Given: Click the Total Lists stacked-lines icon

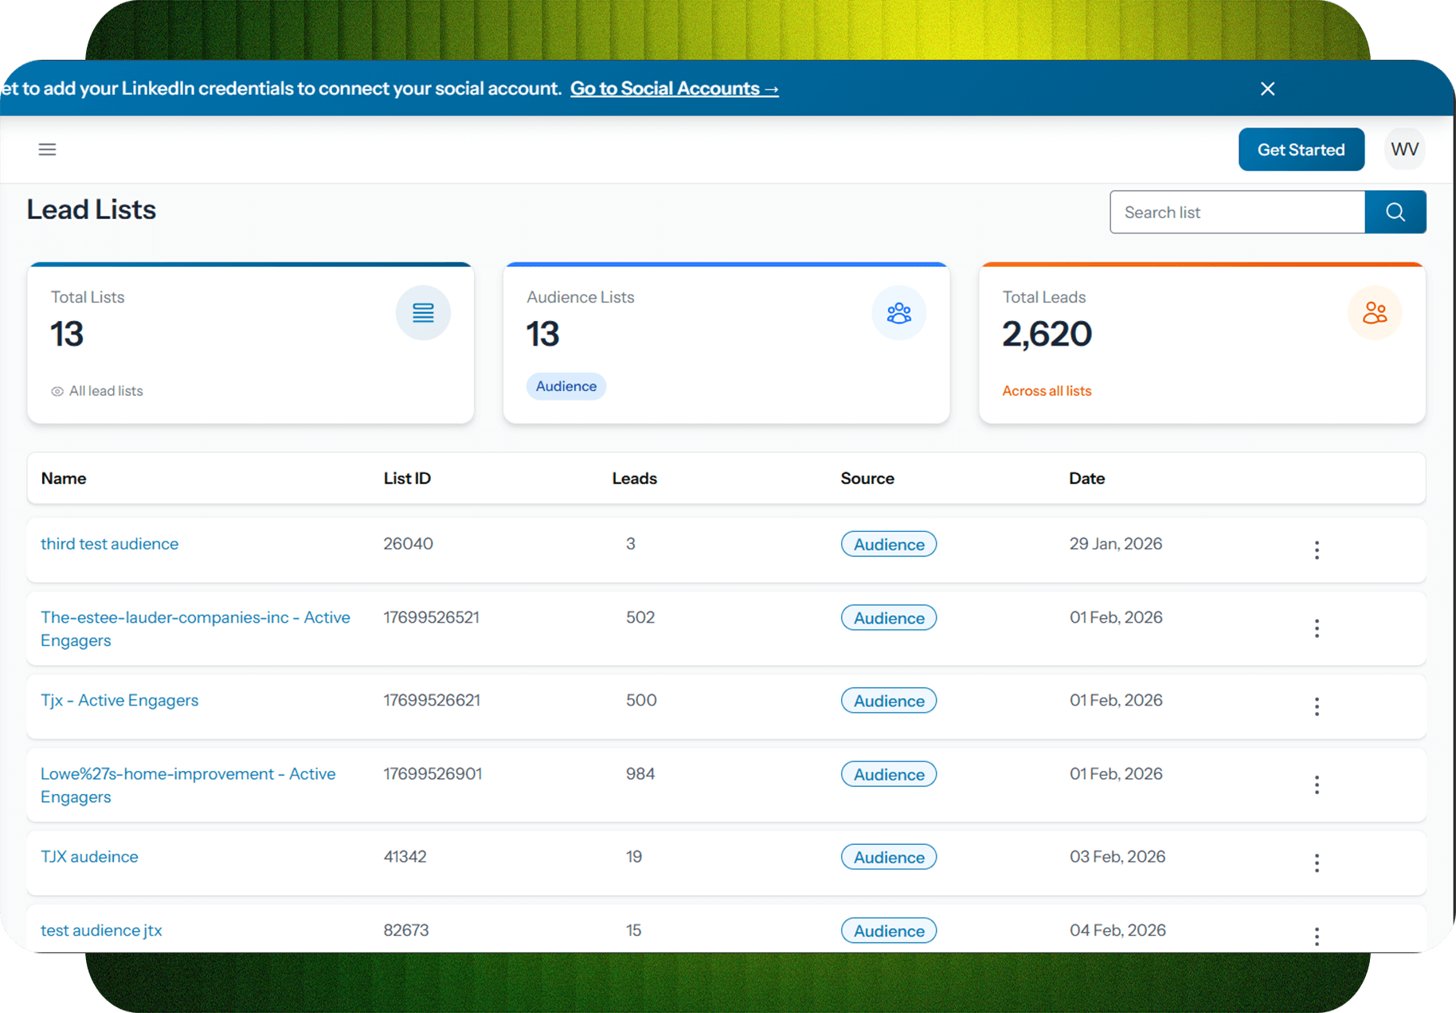Looking at the screenshot, I should pyautogui.click(x=423, y=313).
